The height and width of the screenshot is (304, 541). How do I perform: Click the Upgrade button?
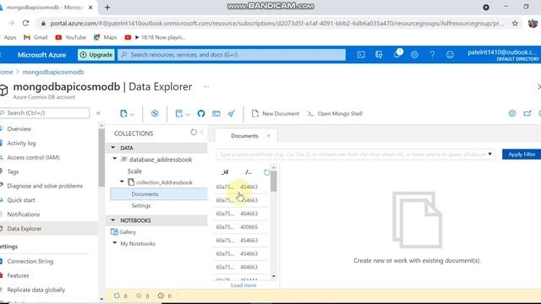[96, 54]
